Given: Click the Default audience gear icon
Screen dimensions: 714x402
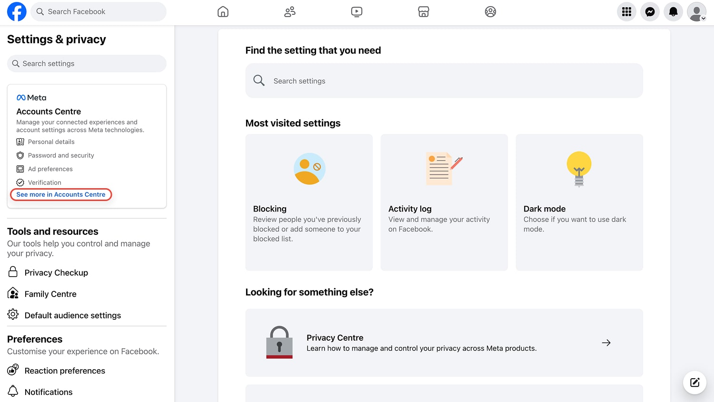Looking at the screenshot, I should (x=13, y=314).
